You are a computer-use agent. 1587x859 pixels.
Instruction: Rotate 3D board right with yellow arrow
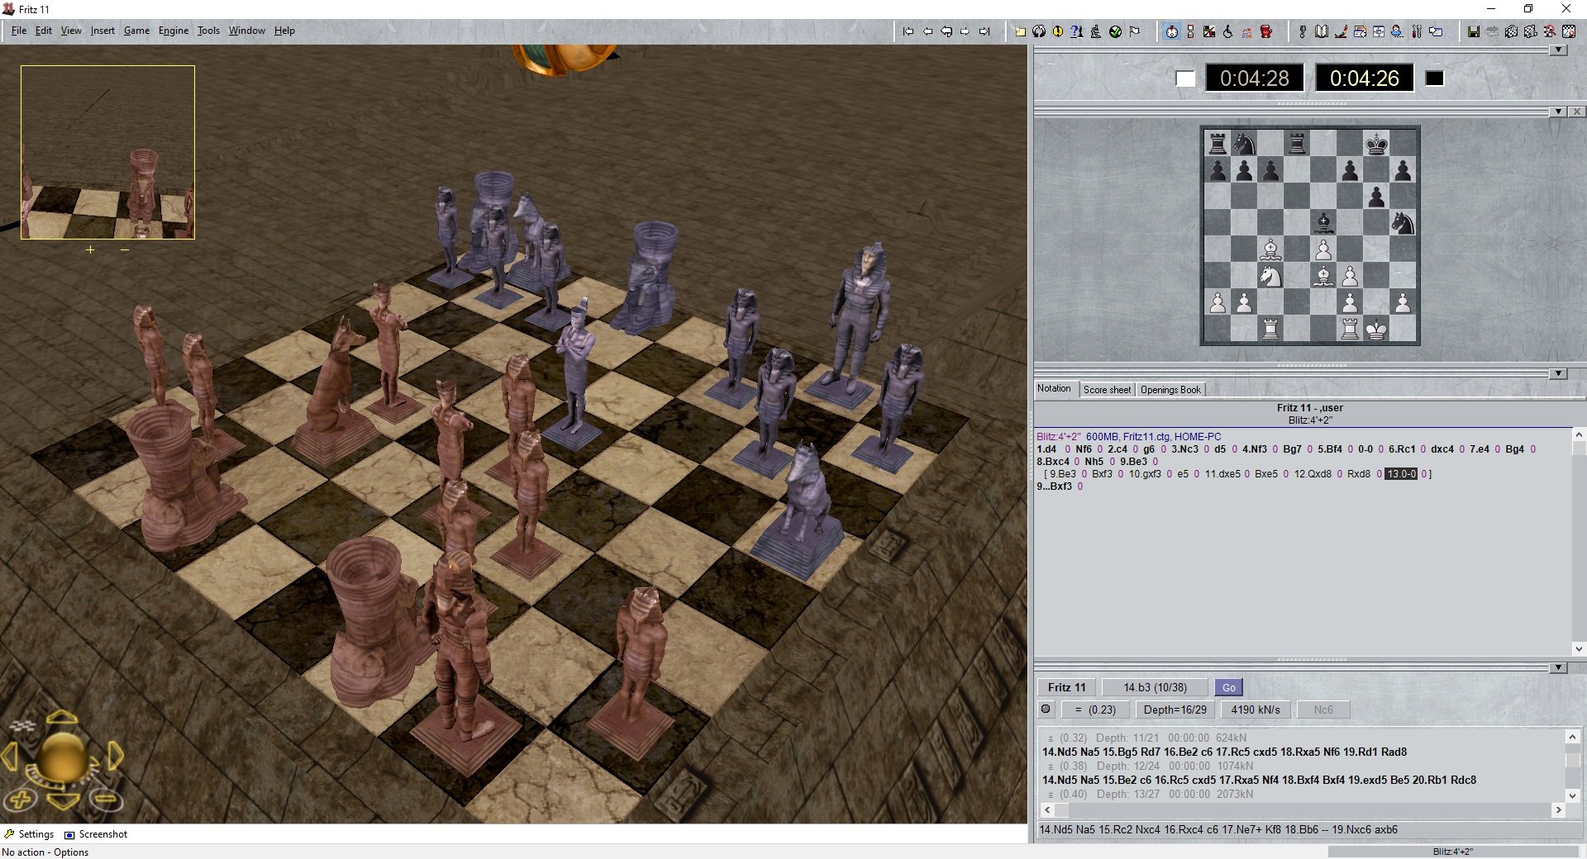pos(116,756)
